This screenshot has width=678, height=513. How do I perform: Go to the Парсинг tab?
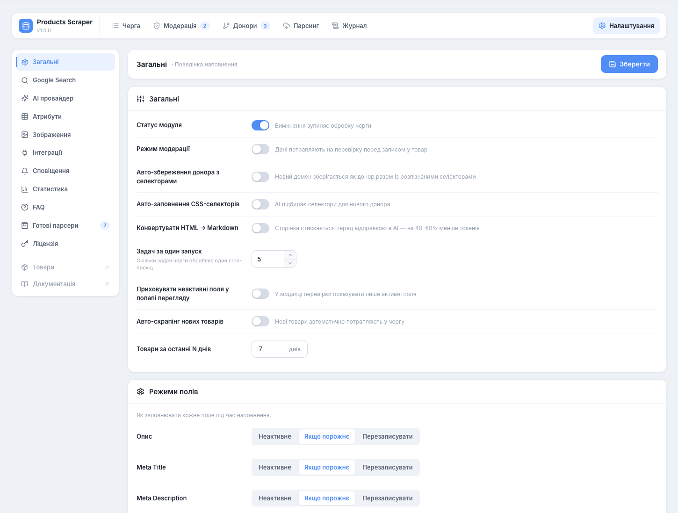click(x=301, y=26)
